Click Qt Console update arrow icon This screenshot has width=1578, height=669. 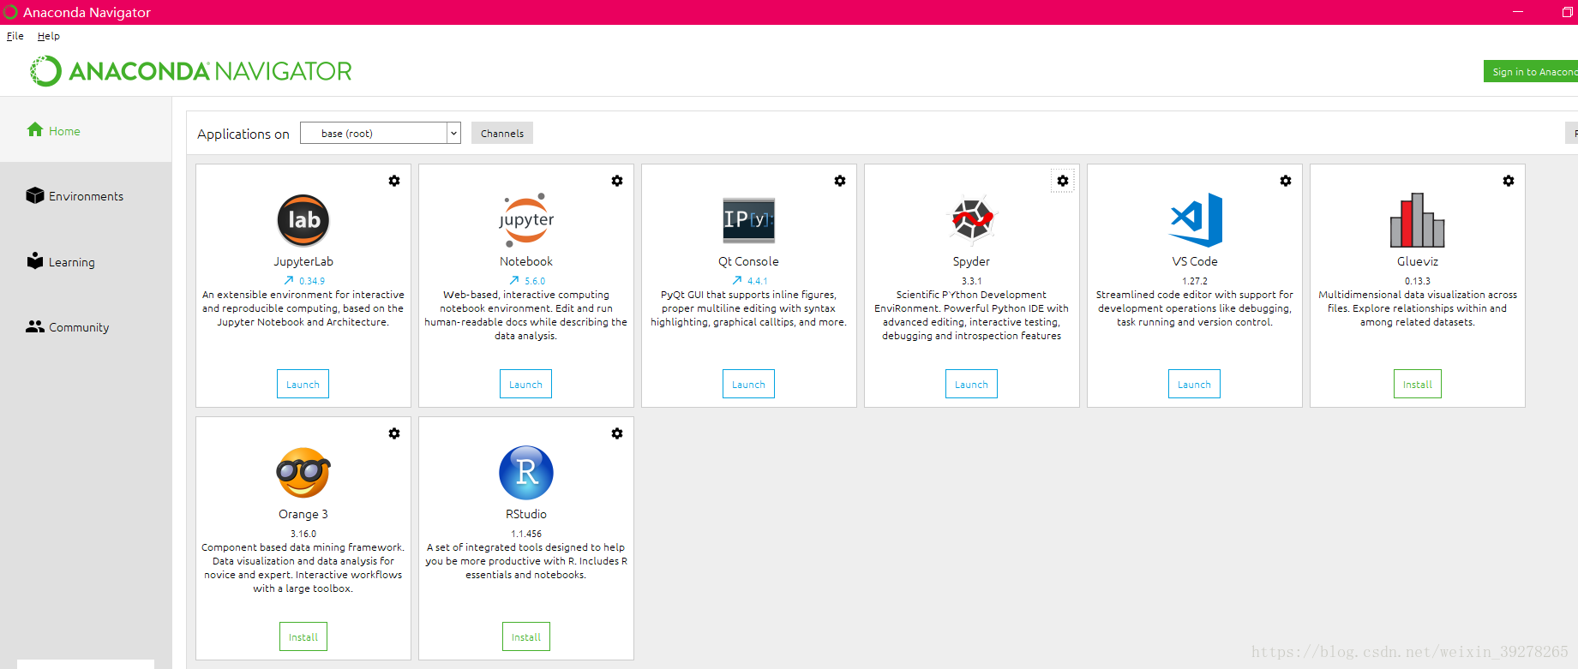(737, 280)
